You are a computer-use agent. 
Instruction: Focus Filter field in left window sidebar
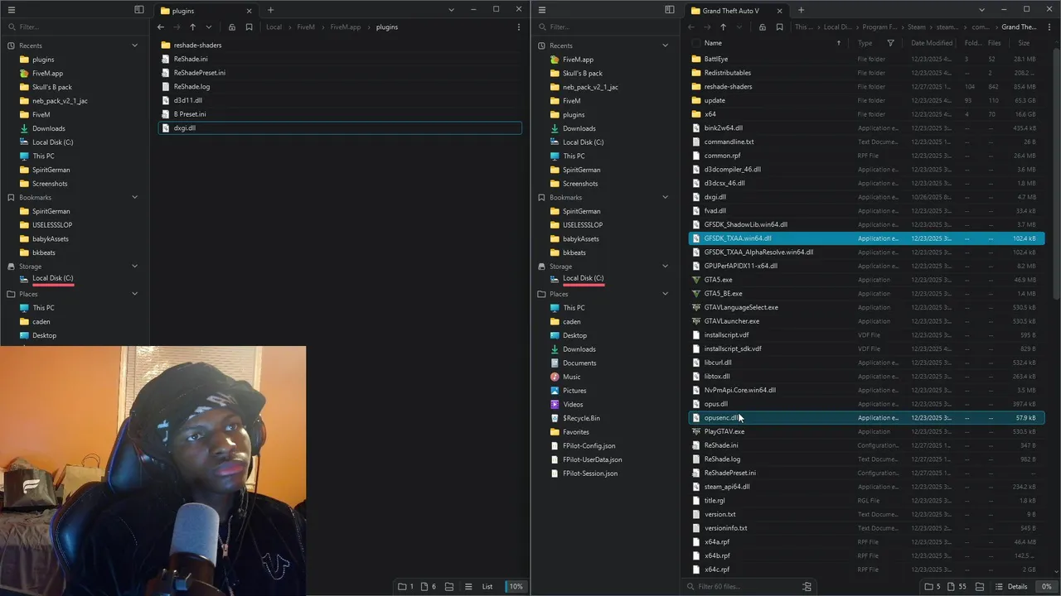[75, 27]
